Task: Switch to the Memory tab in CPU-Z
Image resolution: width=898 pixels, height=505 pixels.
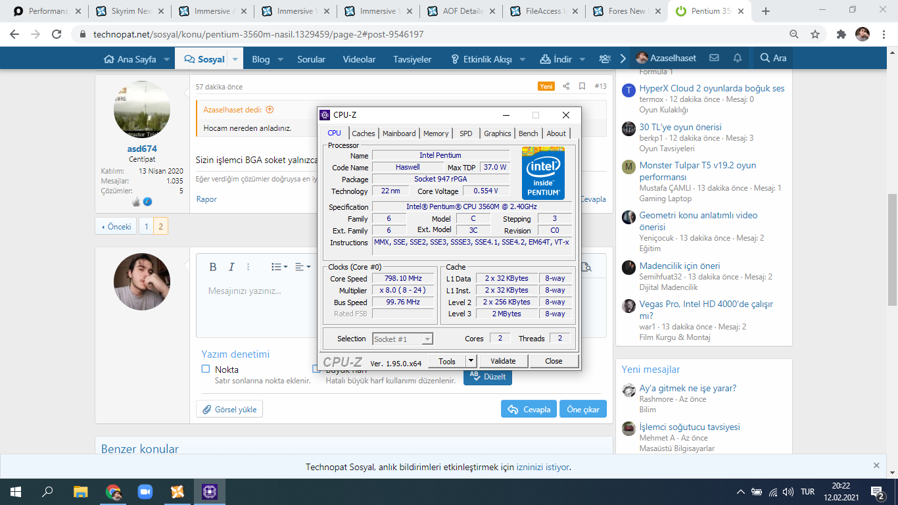Action: tap(436, 133)
